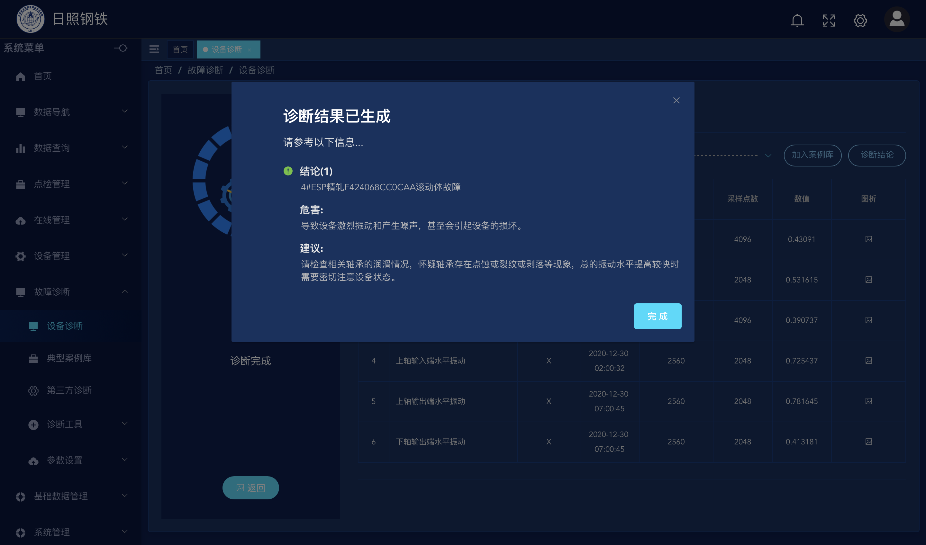Click the 图析 column header
926x545 pixels.
pyautogui.click(x=869, y=199)
